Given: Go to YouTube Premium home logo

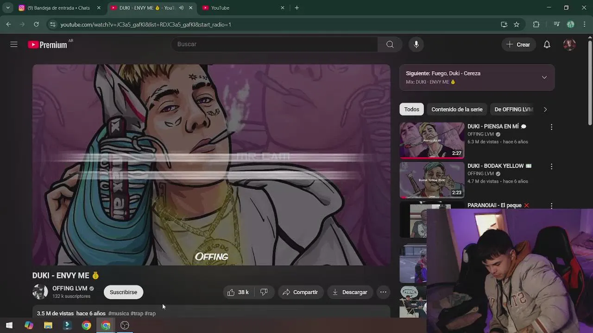Looking at the screenshot, I should (x=48, y=44).
